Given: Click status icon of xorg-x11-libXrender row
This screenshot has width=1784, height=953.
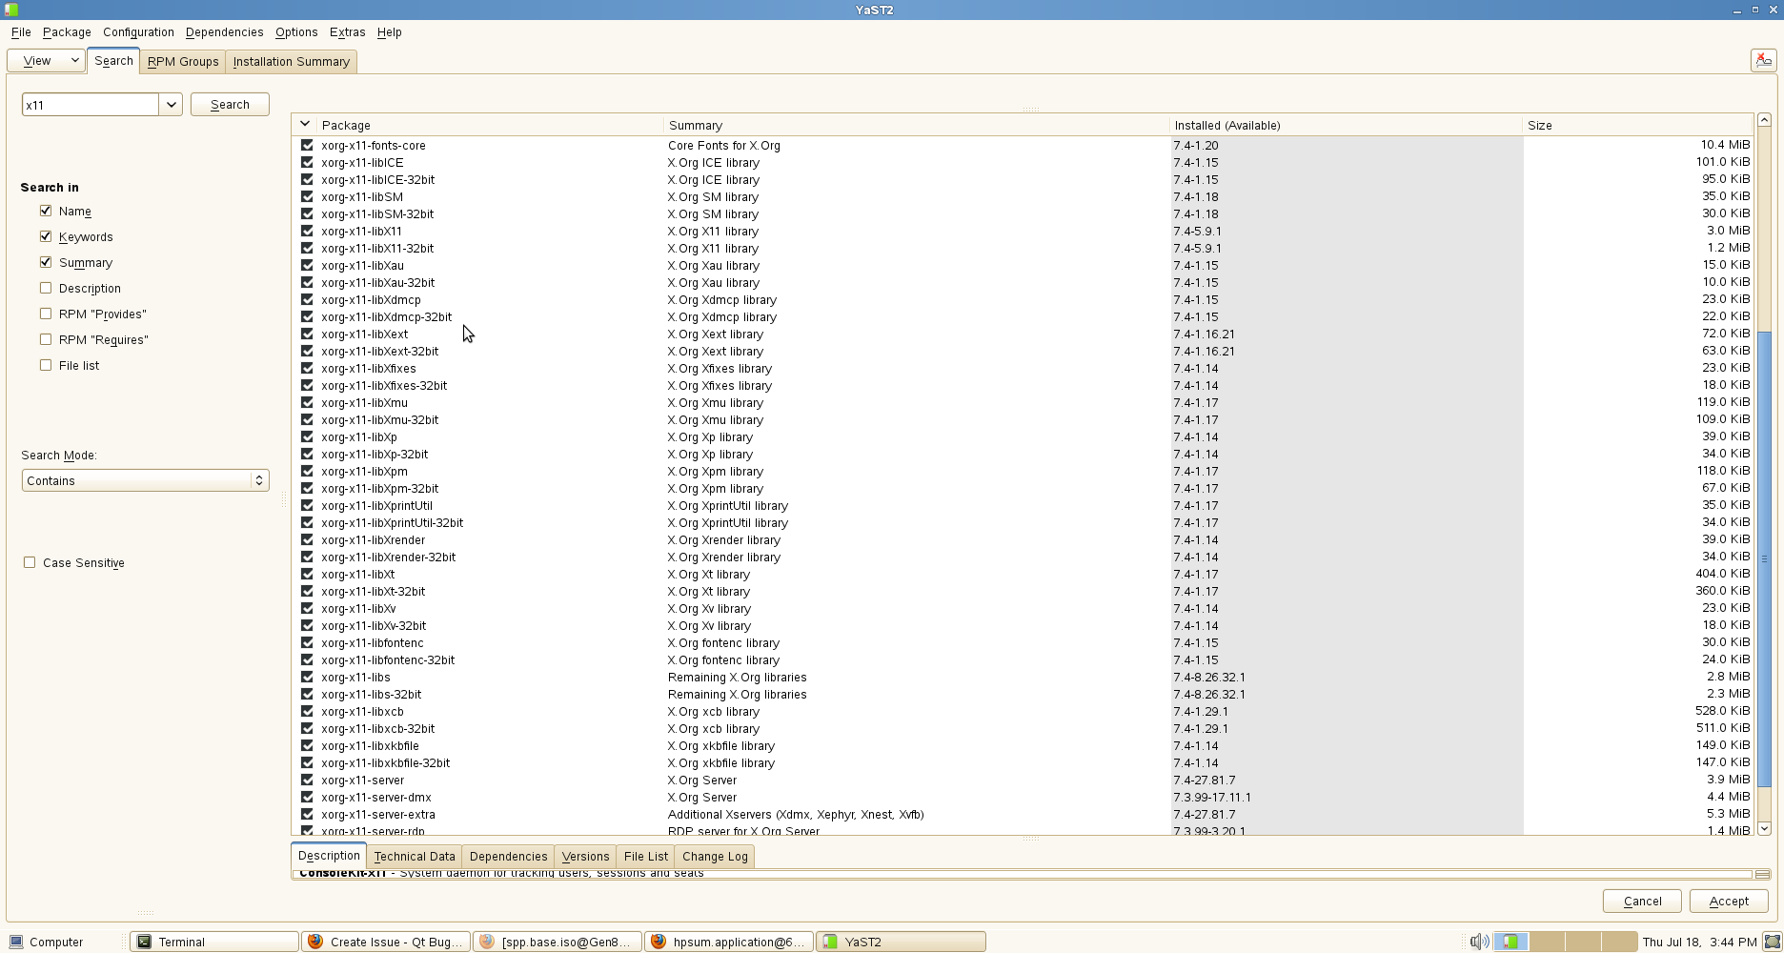Looking at the screenshot, I should click(307, 539).
